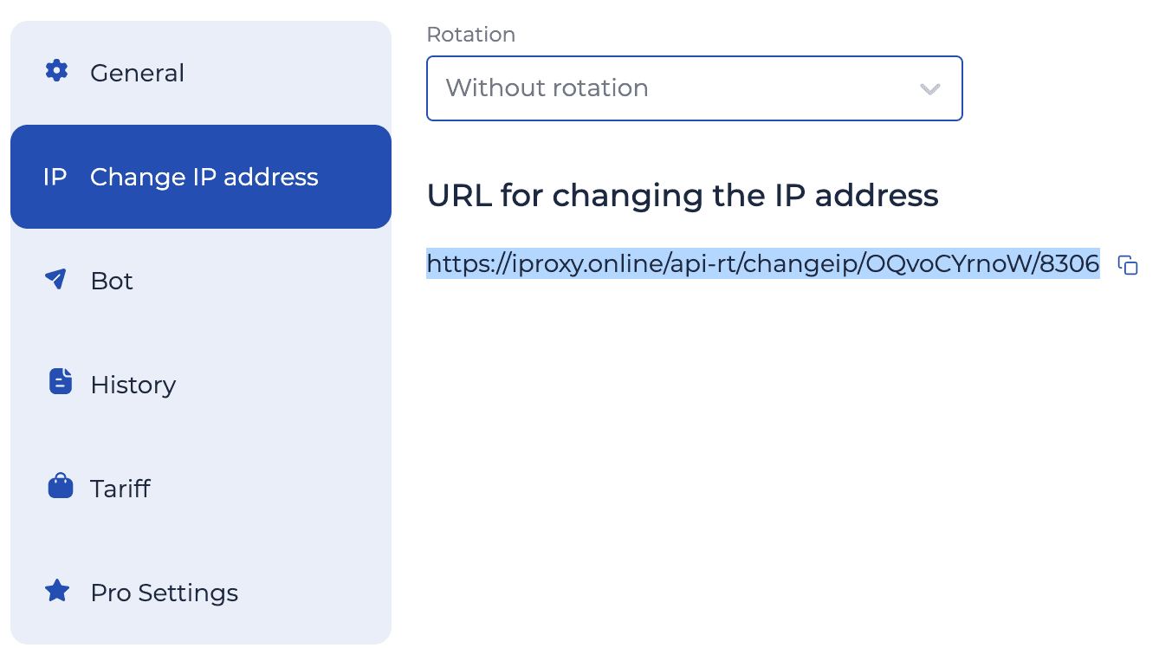Viewport: 1159px width, 648px height.
Task: Click the Pro Settings star icon
Action: [56, 590]
